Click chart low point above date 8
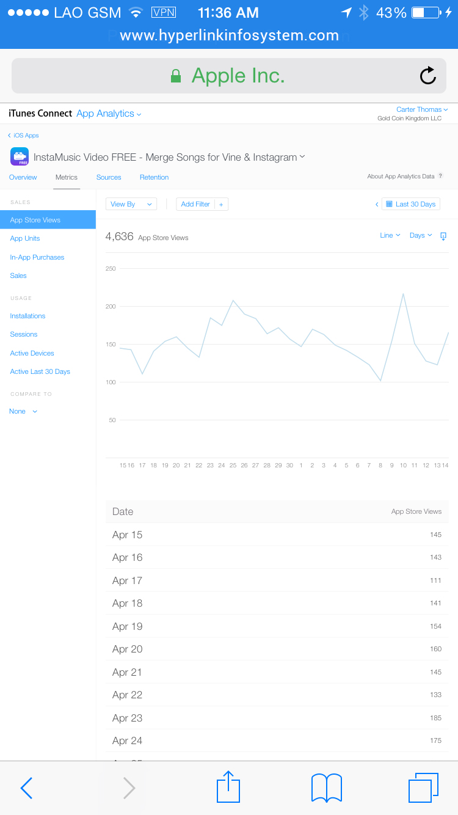 coord(380,381)
